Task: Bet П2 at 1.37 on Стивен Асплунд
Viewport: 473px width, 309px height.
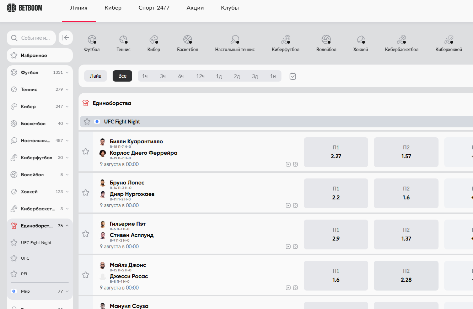Action: [x=406, y=234]
